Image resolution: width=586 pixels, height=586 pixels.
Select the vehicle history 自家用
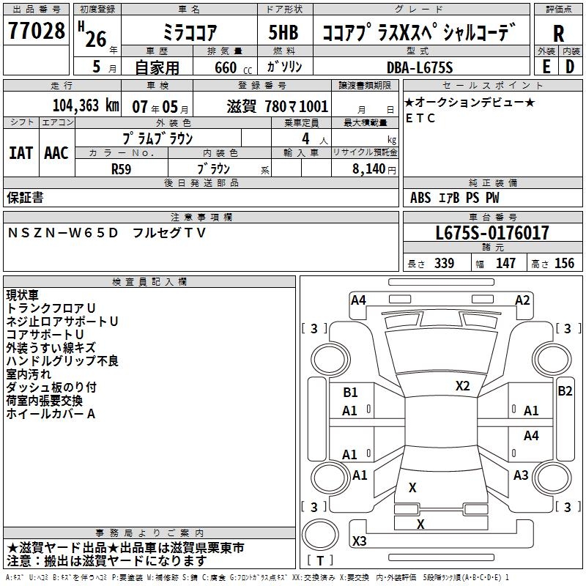(157, 67)
